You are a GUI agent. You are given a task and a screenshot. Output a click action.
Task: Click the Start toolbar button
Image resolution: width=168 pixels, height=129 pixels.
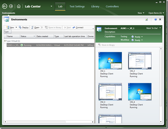tap(67, 27)
